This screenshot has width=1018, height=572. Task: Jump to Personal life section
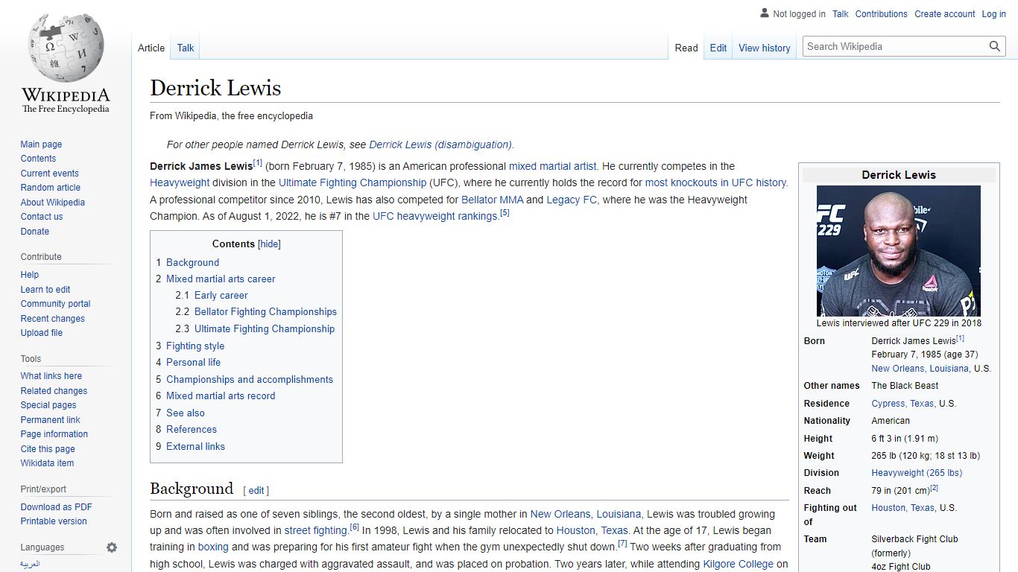click(x=193, y=362)
